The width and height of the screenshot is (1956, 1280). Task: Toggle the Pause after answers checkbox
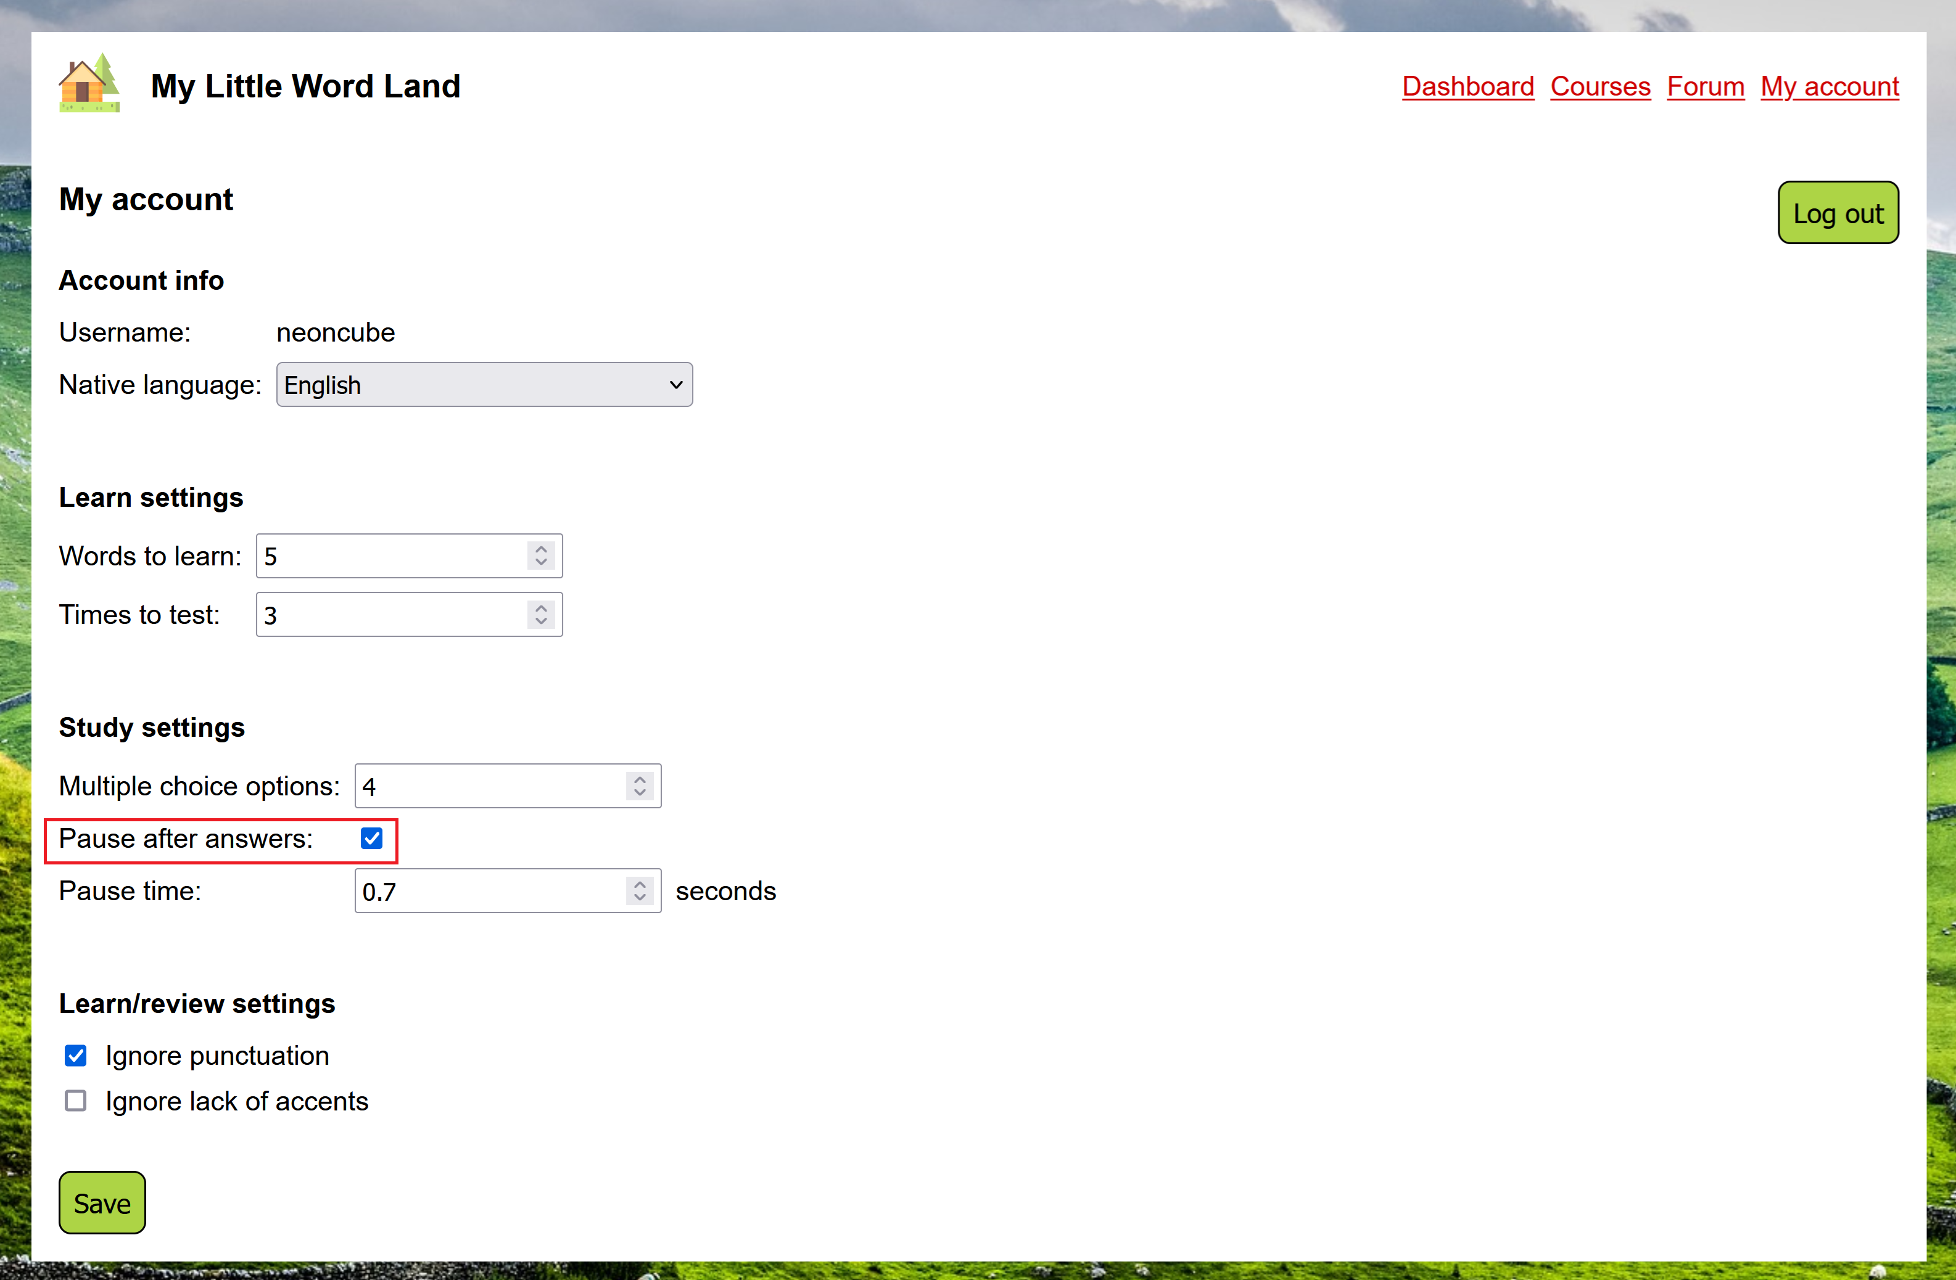pos(373,837)
